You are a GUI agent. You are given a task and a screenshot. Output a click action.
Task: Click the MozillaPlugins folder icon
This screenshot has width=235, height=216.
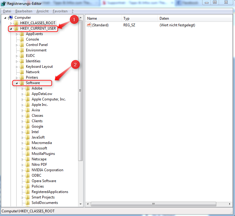[x=27, y=154]
